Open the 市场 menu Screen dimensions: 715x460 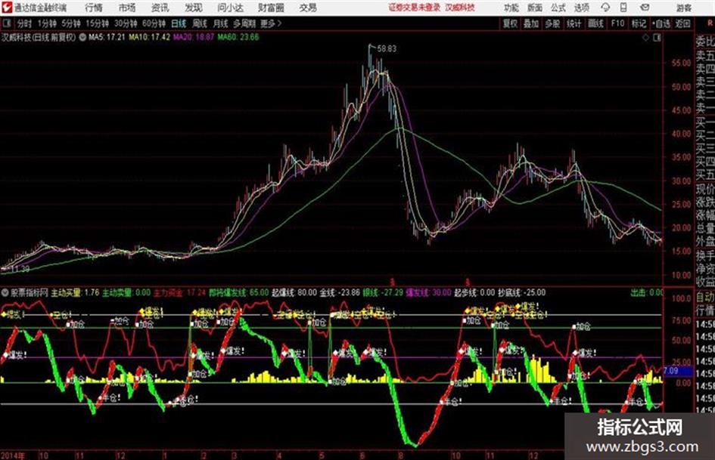click(127, 8)
